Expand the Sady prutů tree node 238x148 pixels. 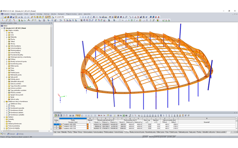coord(7,77)
